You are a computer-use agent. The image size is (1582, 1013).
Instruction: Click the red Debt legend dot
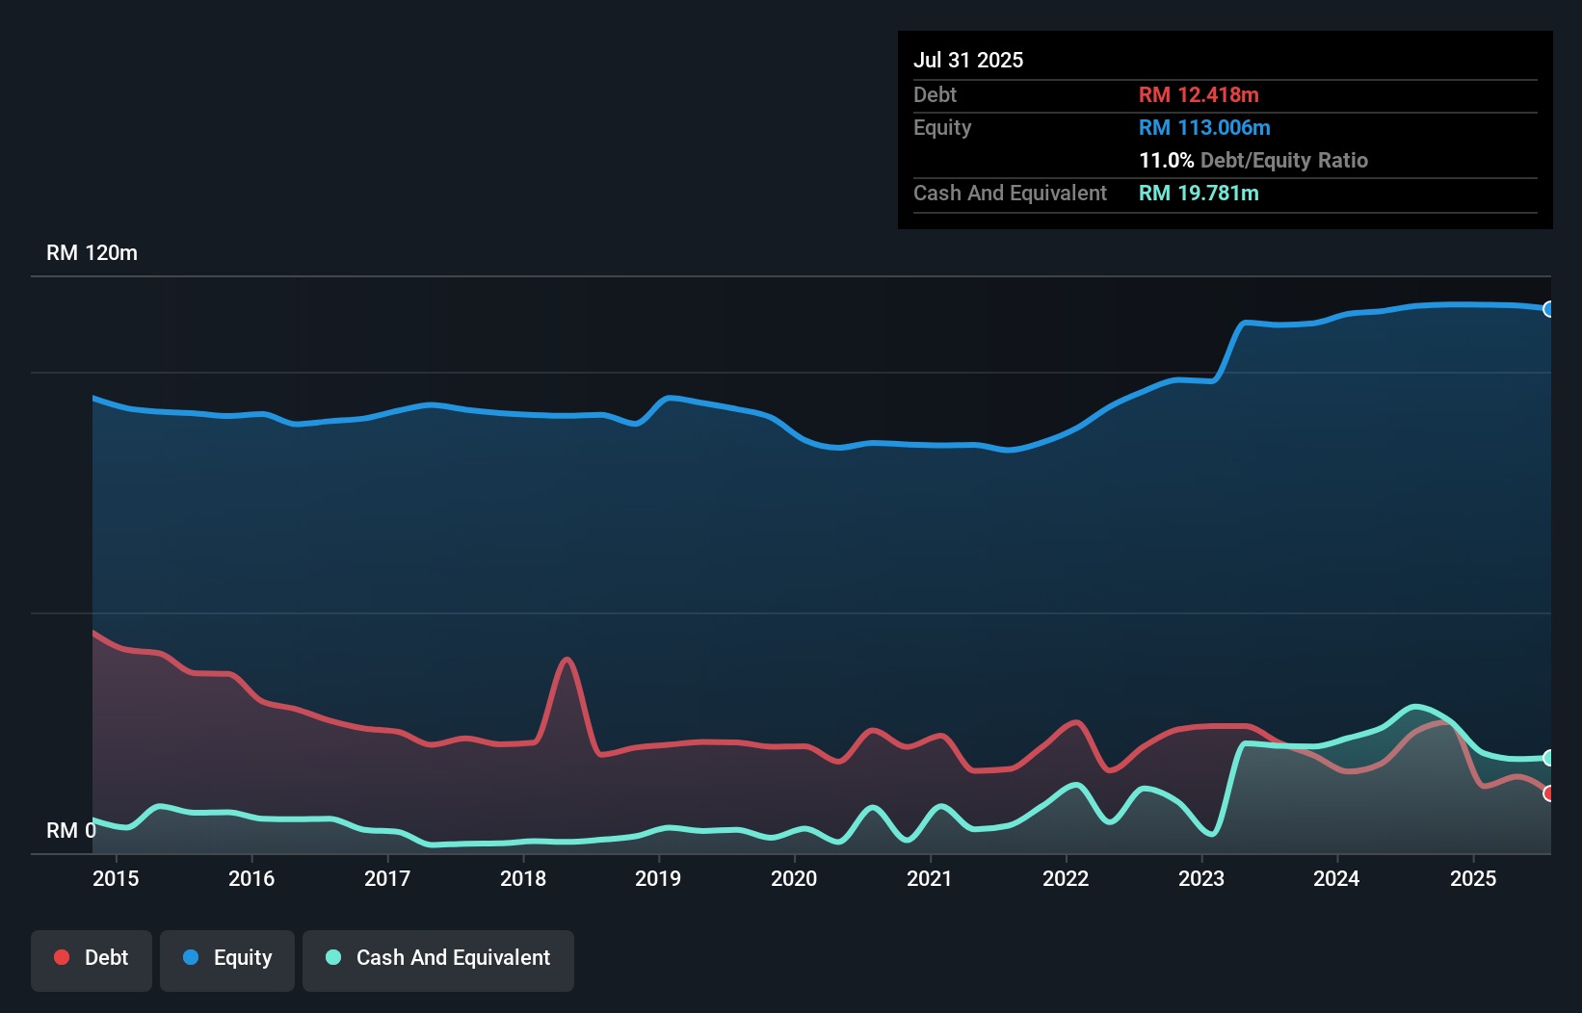pos(61,957)
